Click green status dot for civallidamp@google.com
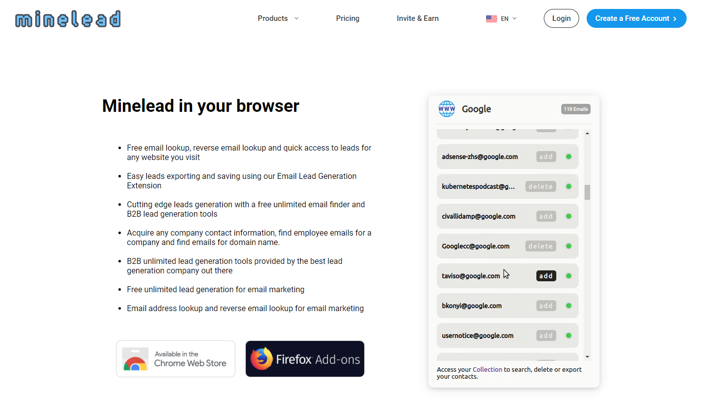This screenshot has height=412, width=713. click(569, 216)
